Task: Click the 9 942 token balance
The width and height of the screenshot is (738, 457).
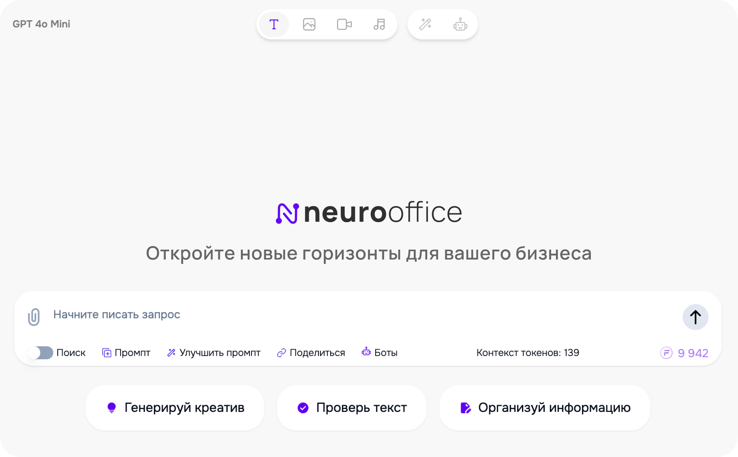Action: [684, 353]
